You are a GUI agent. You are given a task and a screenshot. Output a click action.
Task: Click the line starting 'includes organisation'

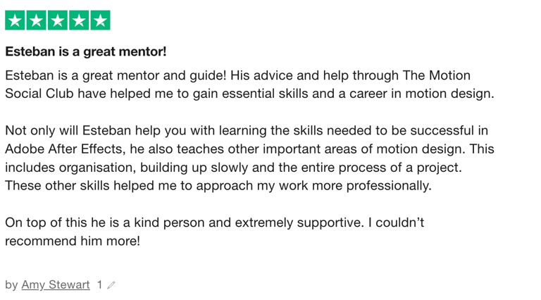point(234,168)
